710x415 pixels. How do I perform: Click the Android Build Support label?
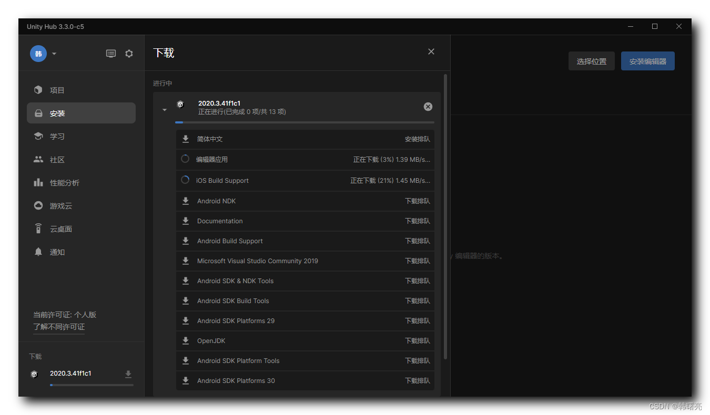click(x=230, y=241)
